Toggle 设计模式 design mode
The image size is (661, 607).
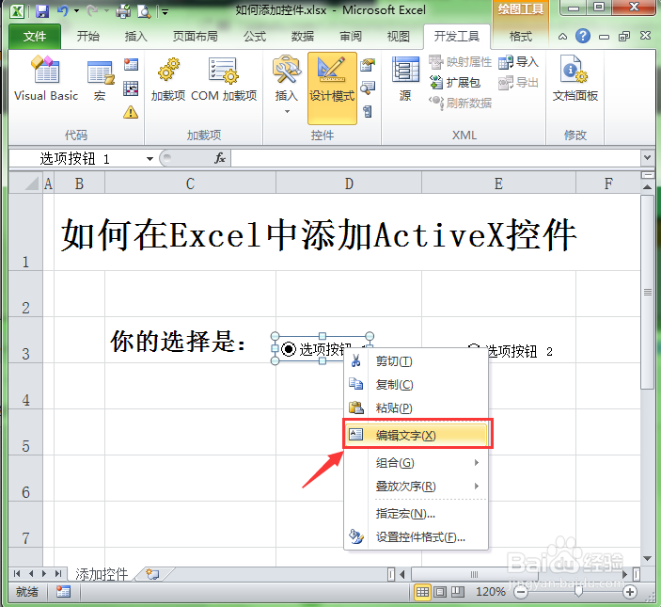(x=332, y=88)
